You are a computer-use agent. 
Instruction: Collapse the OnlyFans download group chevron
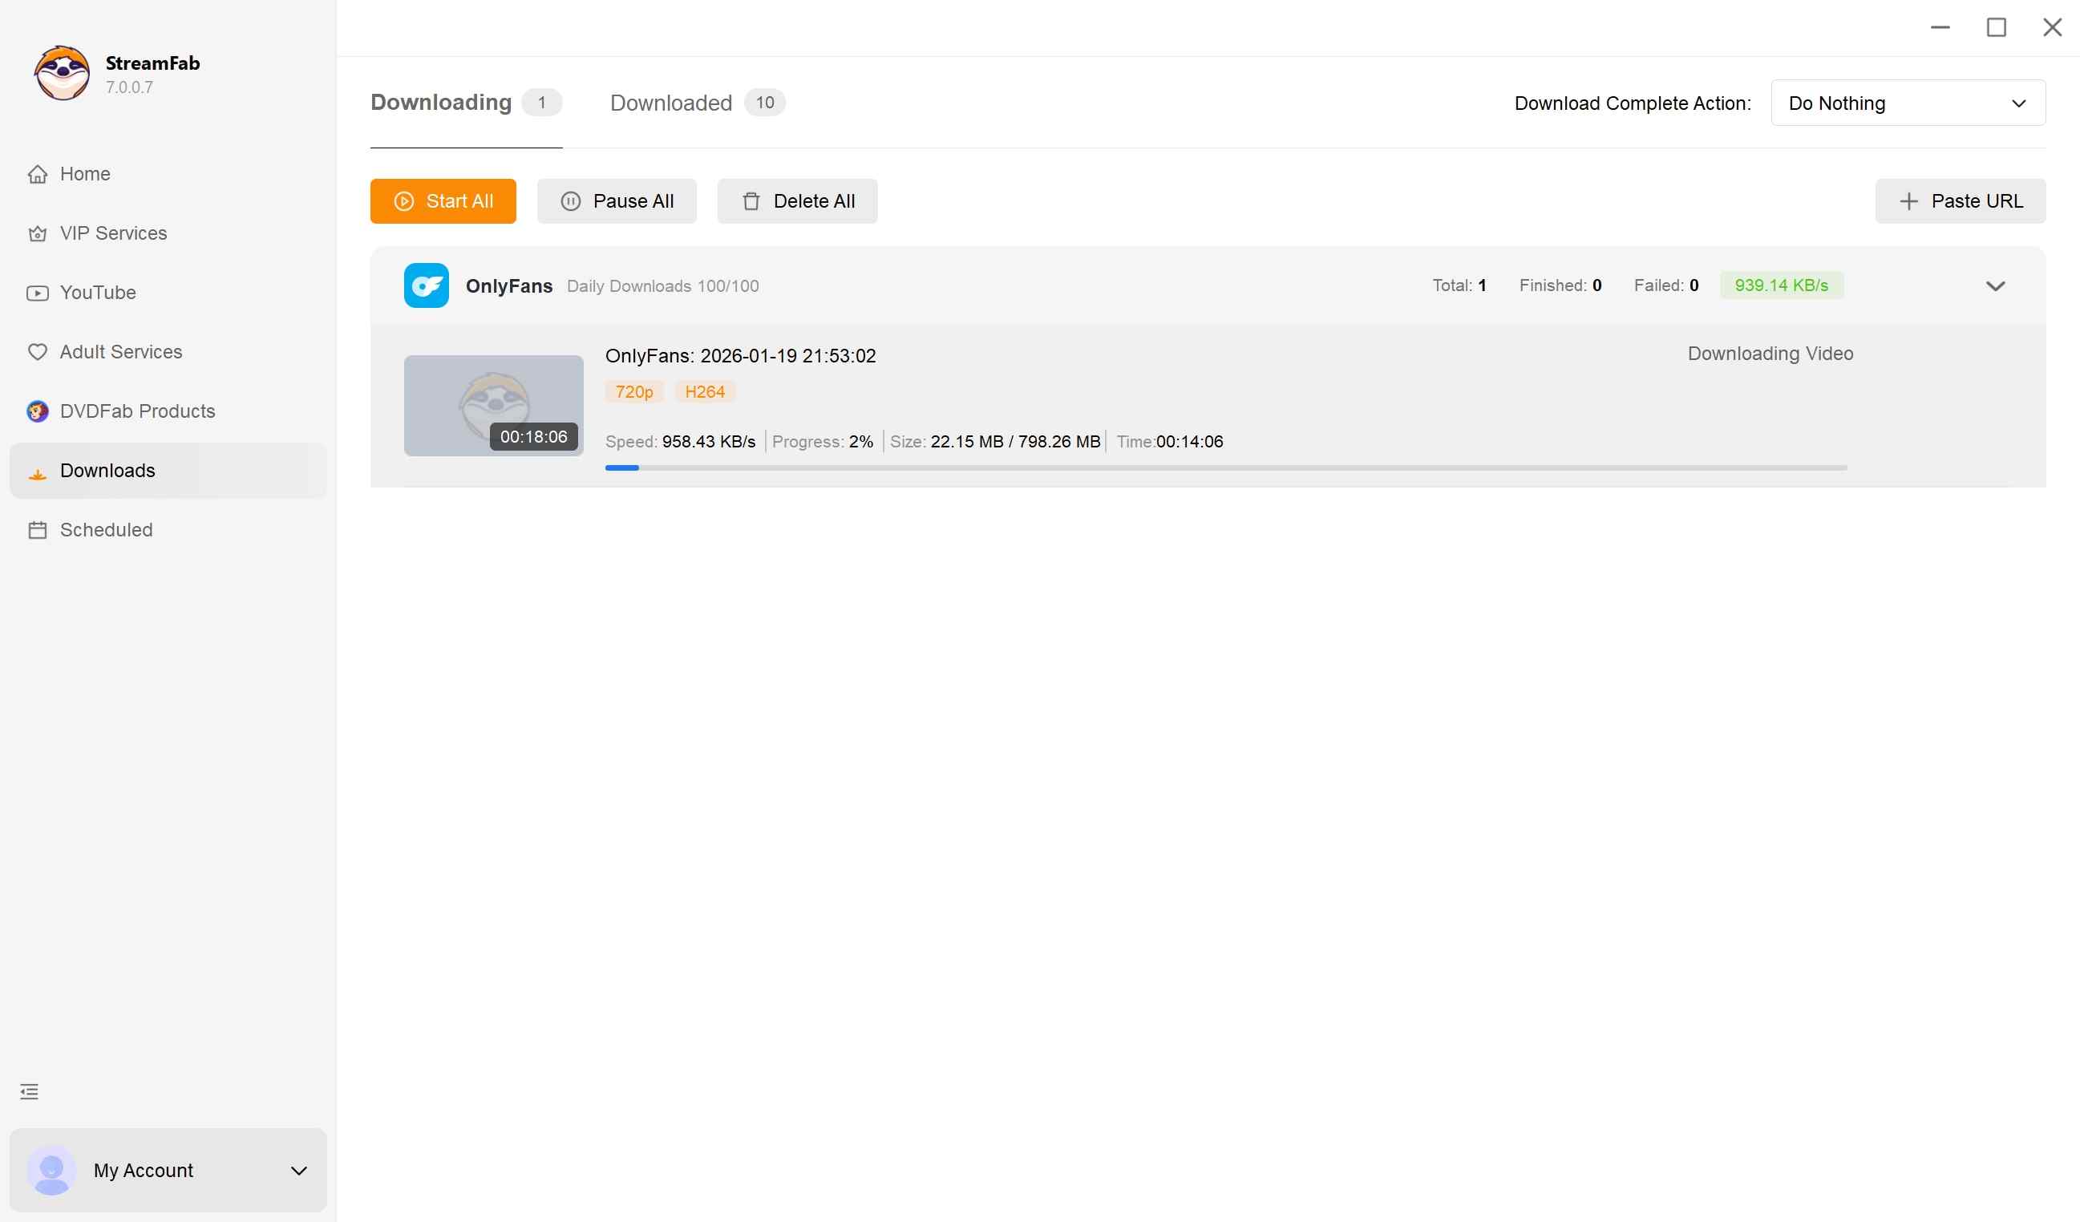coord(1995,286)
